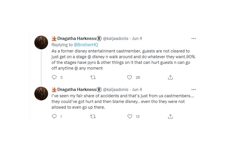Retweet the first tweet from Dragatha Harkness
229x154 pixels.
pyautogui.click(x=93, y=77)
